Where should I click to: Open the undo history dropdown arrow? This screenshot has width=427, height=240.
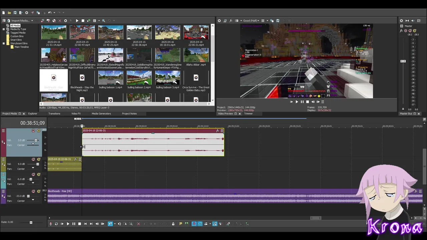click(x=54, y=13)
